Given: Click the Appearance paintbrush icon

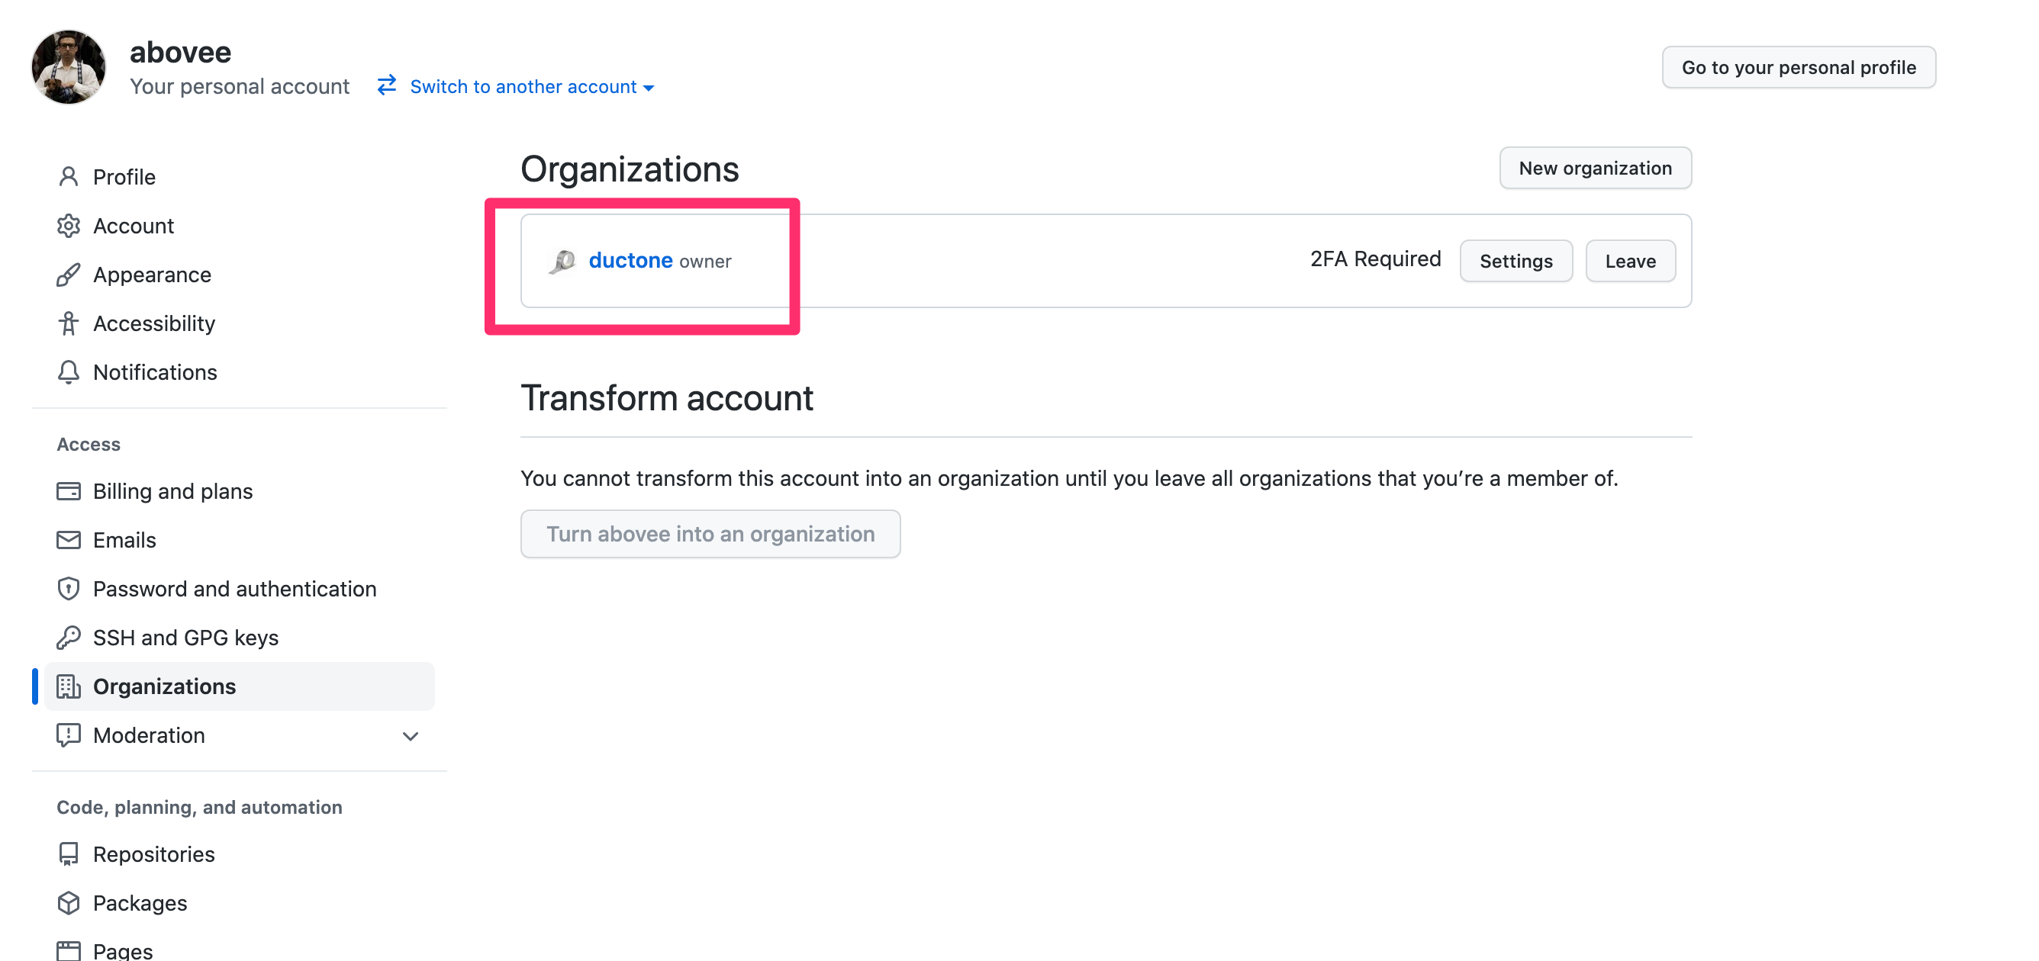Looking at the screenshot, I should (x=69, y=275).
